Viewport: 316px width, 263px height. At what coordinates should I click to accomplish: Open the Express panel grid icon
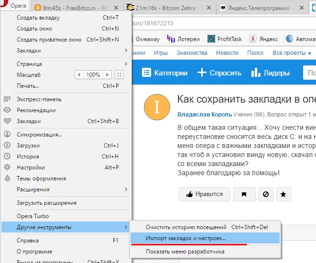point(7,99)
